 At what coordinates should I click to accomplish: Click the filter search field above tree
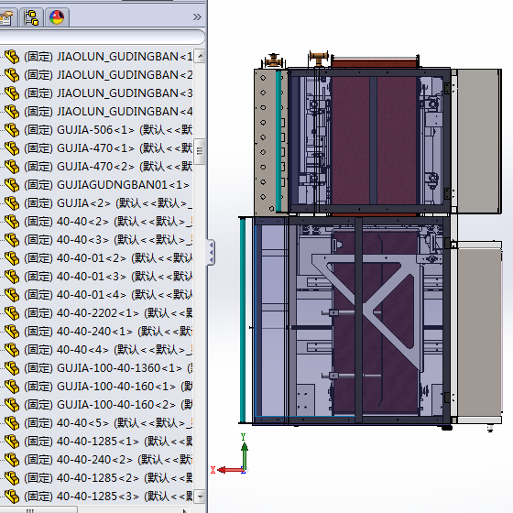click(102, 37)
